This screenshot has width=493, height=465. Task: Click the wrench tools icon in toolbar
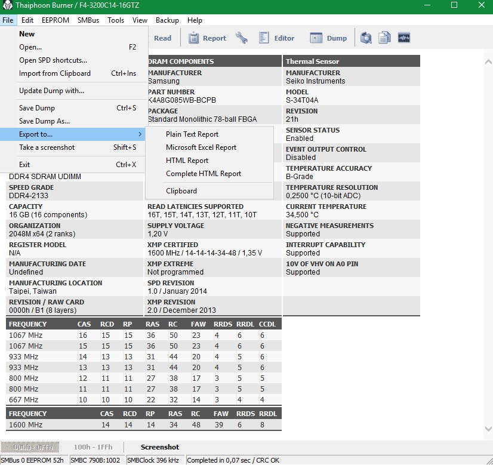point(242,38)
